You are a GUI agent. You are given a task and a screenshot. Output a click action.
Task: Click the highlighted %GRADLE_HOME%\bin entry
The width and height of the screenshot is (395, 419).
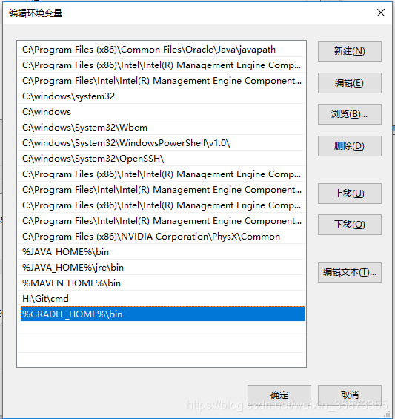(162, 314)
